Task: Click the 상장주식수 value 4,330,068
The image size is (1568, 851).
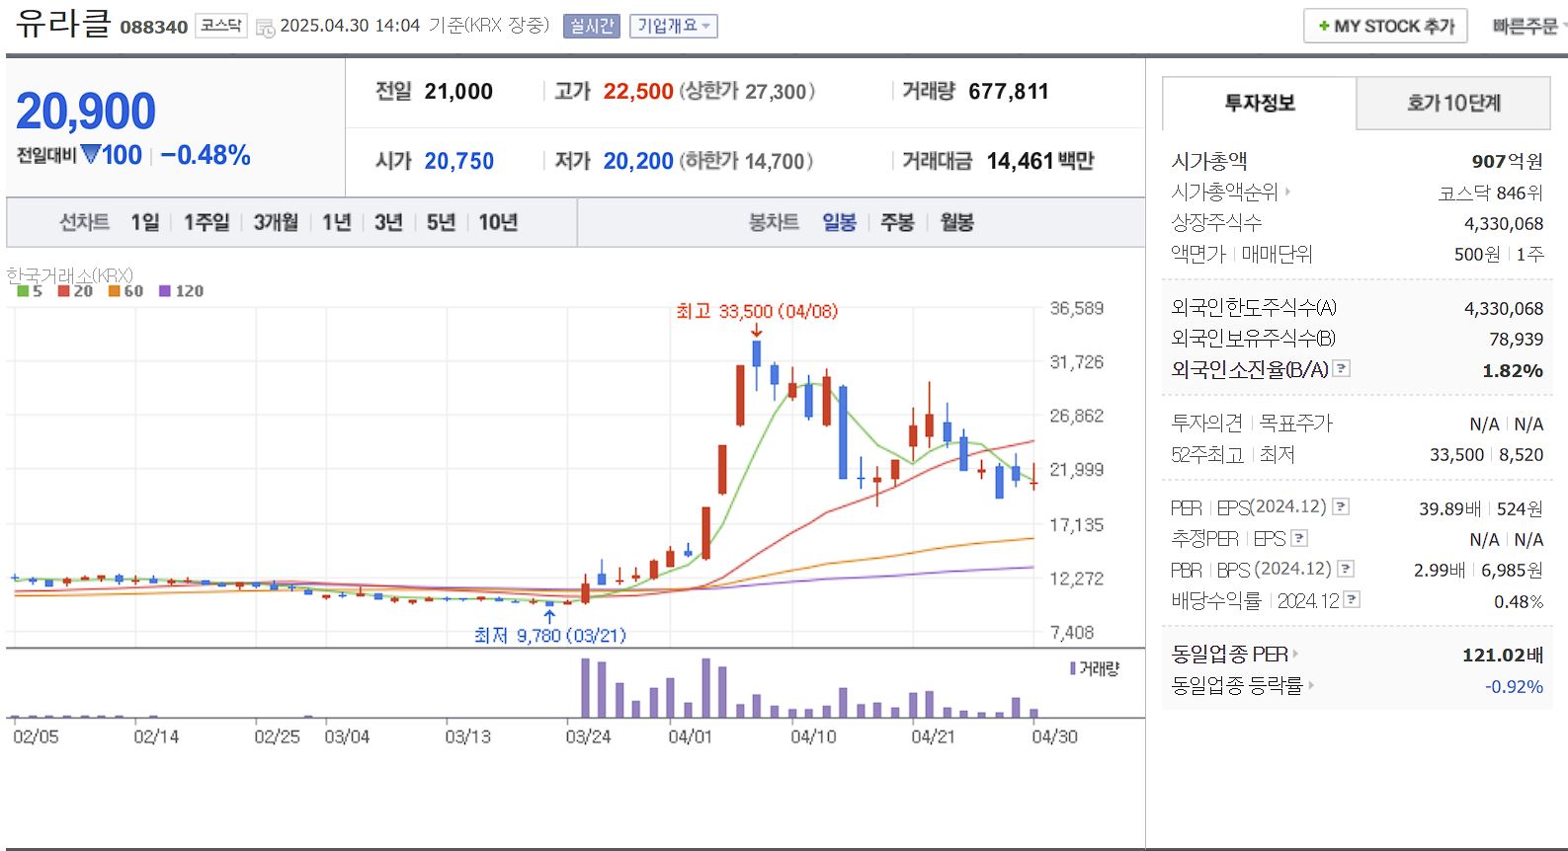Action: click(x=1504, y=223)
